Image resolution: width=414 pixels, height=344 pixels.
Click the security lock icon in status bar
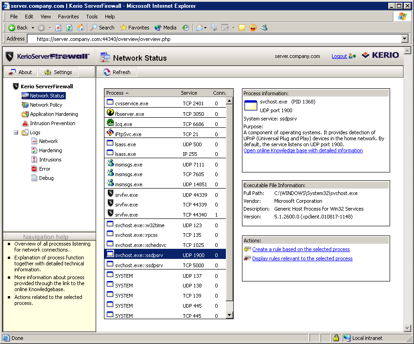[x=336, y=338]
